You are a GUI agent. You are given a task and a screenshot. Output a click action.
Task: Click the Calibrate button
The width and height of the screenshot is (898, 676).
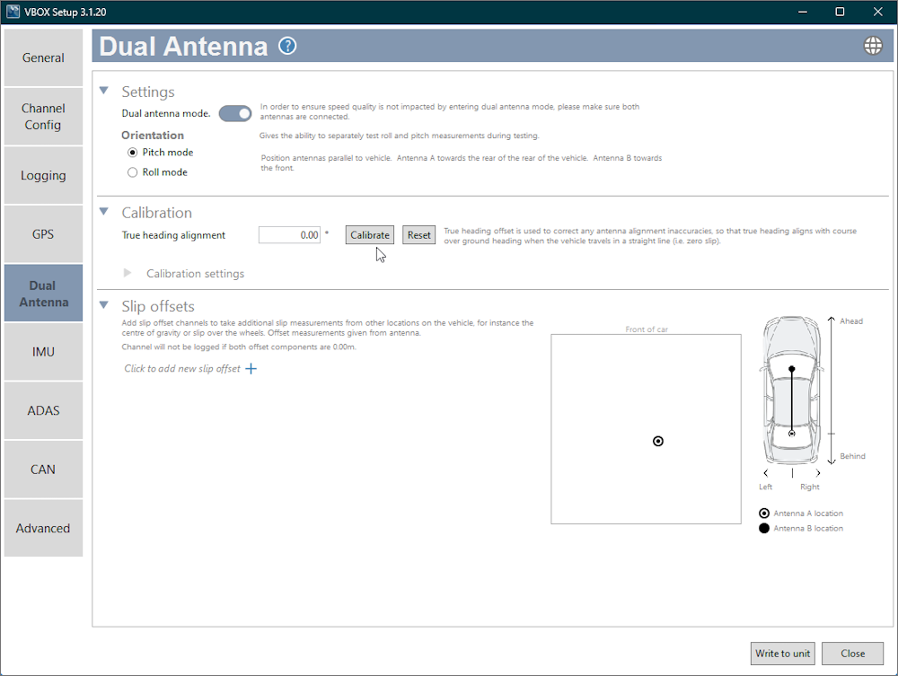(369, 234)
